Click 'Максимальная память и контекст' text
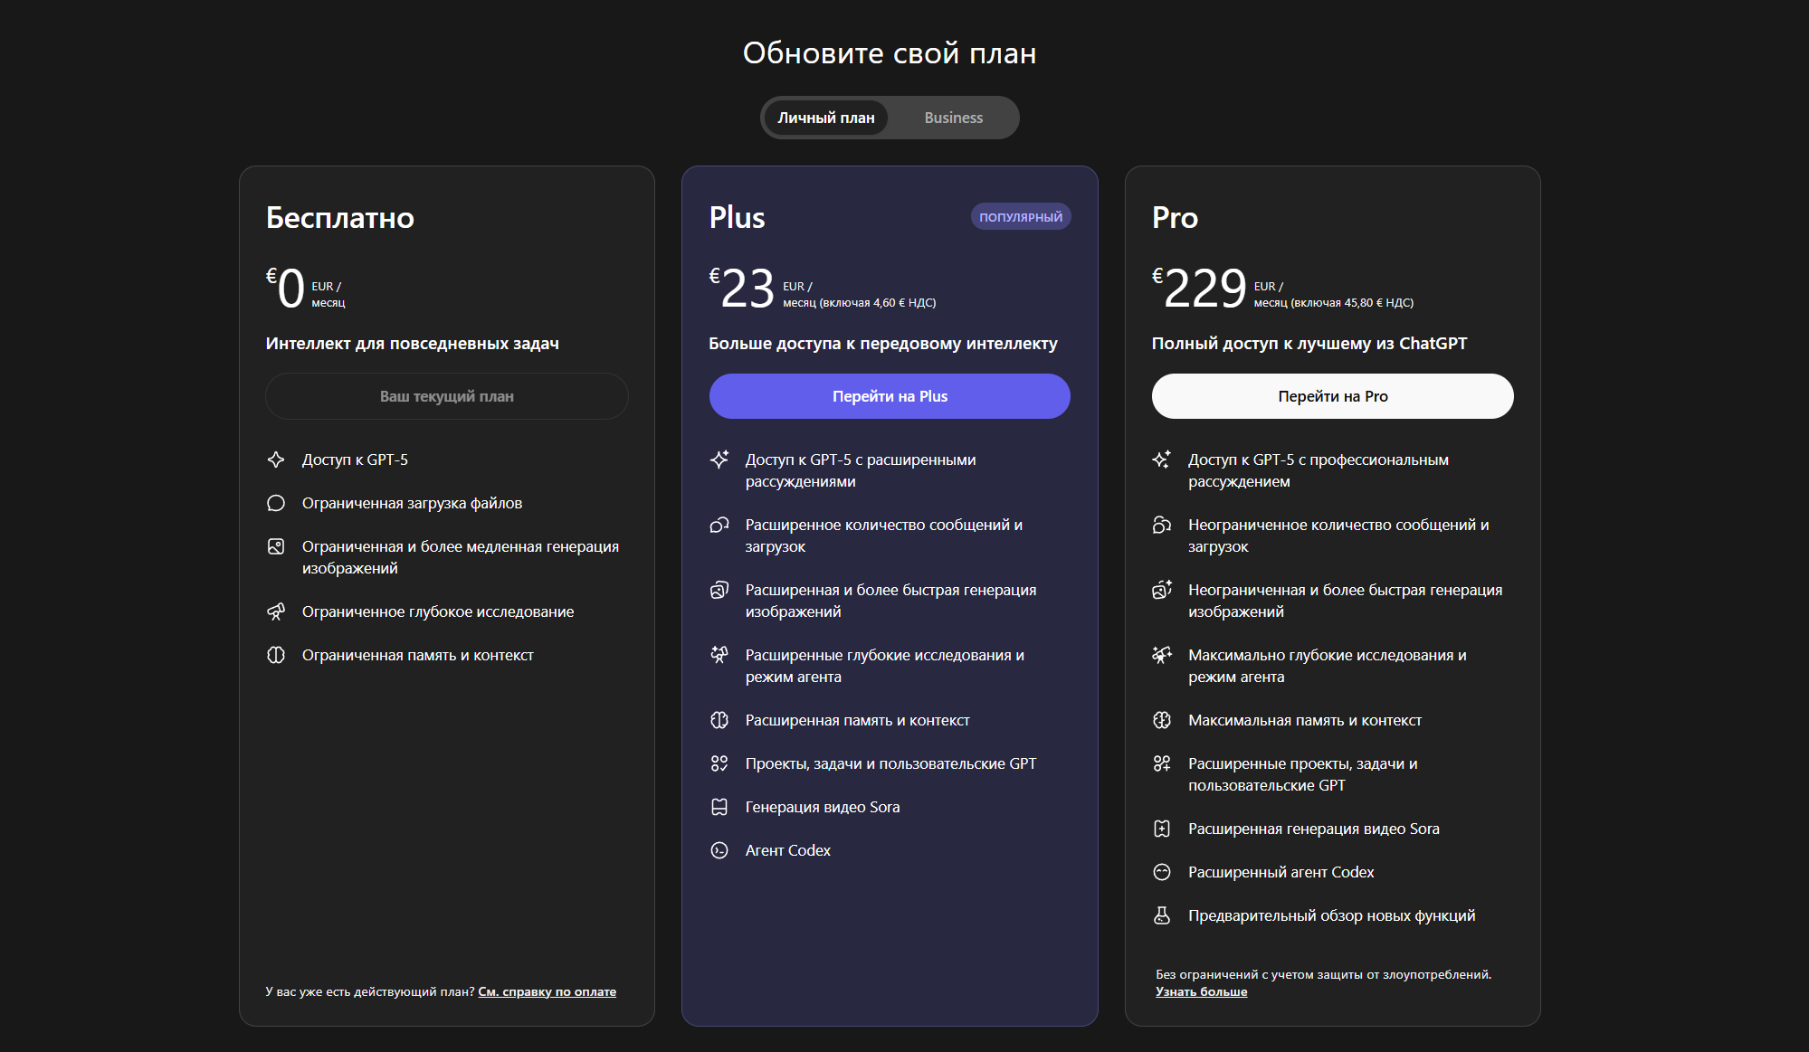This screenshot has height=1052, width=1809. point(1305,720)
